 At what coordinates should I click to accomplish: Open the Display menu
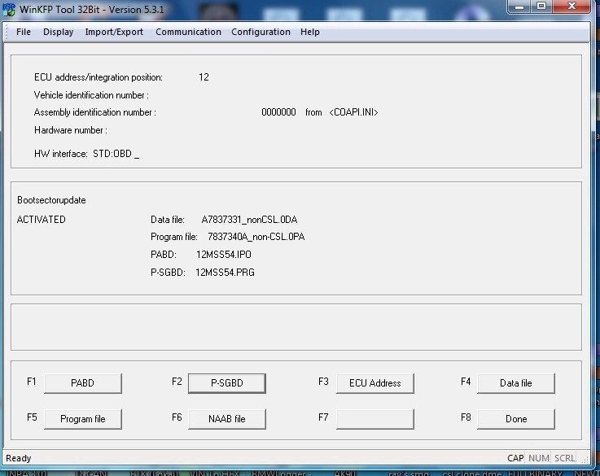58,32
